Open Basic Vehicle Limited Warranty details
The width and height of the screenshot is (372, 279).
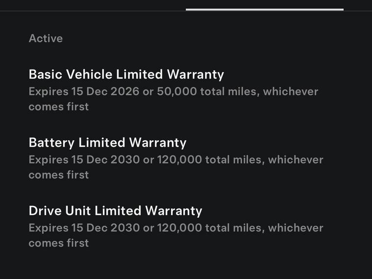pos(126,75)
